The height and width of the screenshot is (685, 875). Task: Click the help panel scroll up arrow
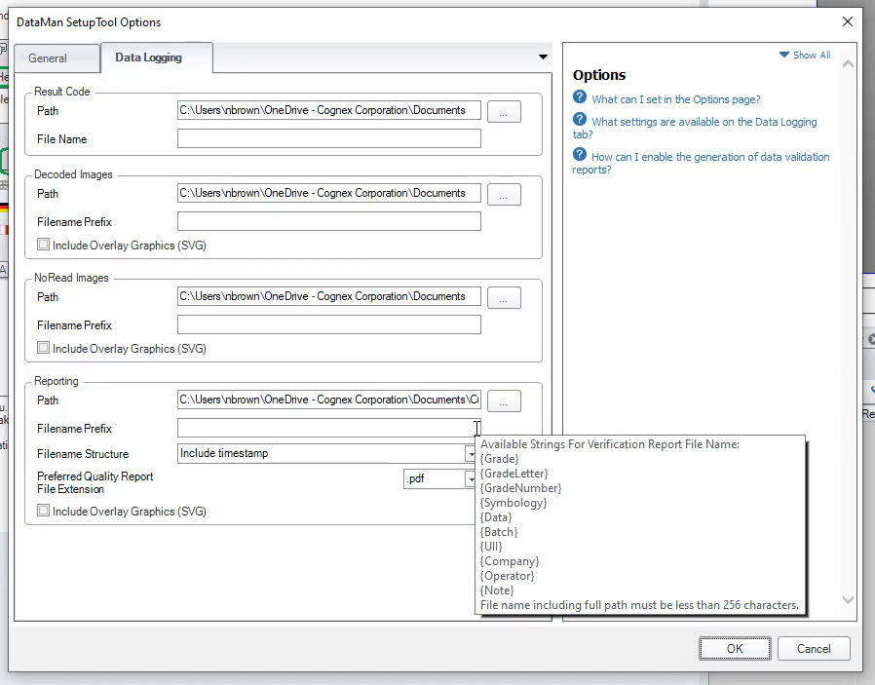click(848, 64)
